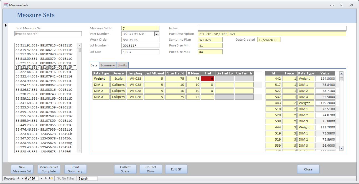Image resolution: width=359 pixels, height=184 pixels.
Task: Minimize the Measure Sets window
Action: pyautogui.click(x=332, y=5)
